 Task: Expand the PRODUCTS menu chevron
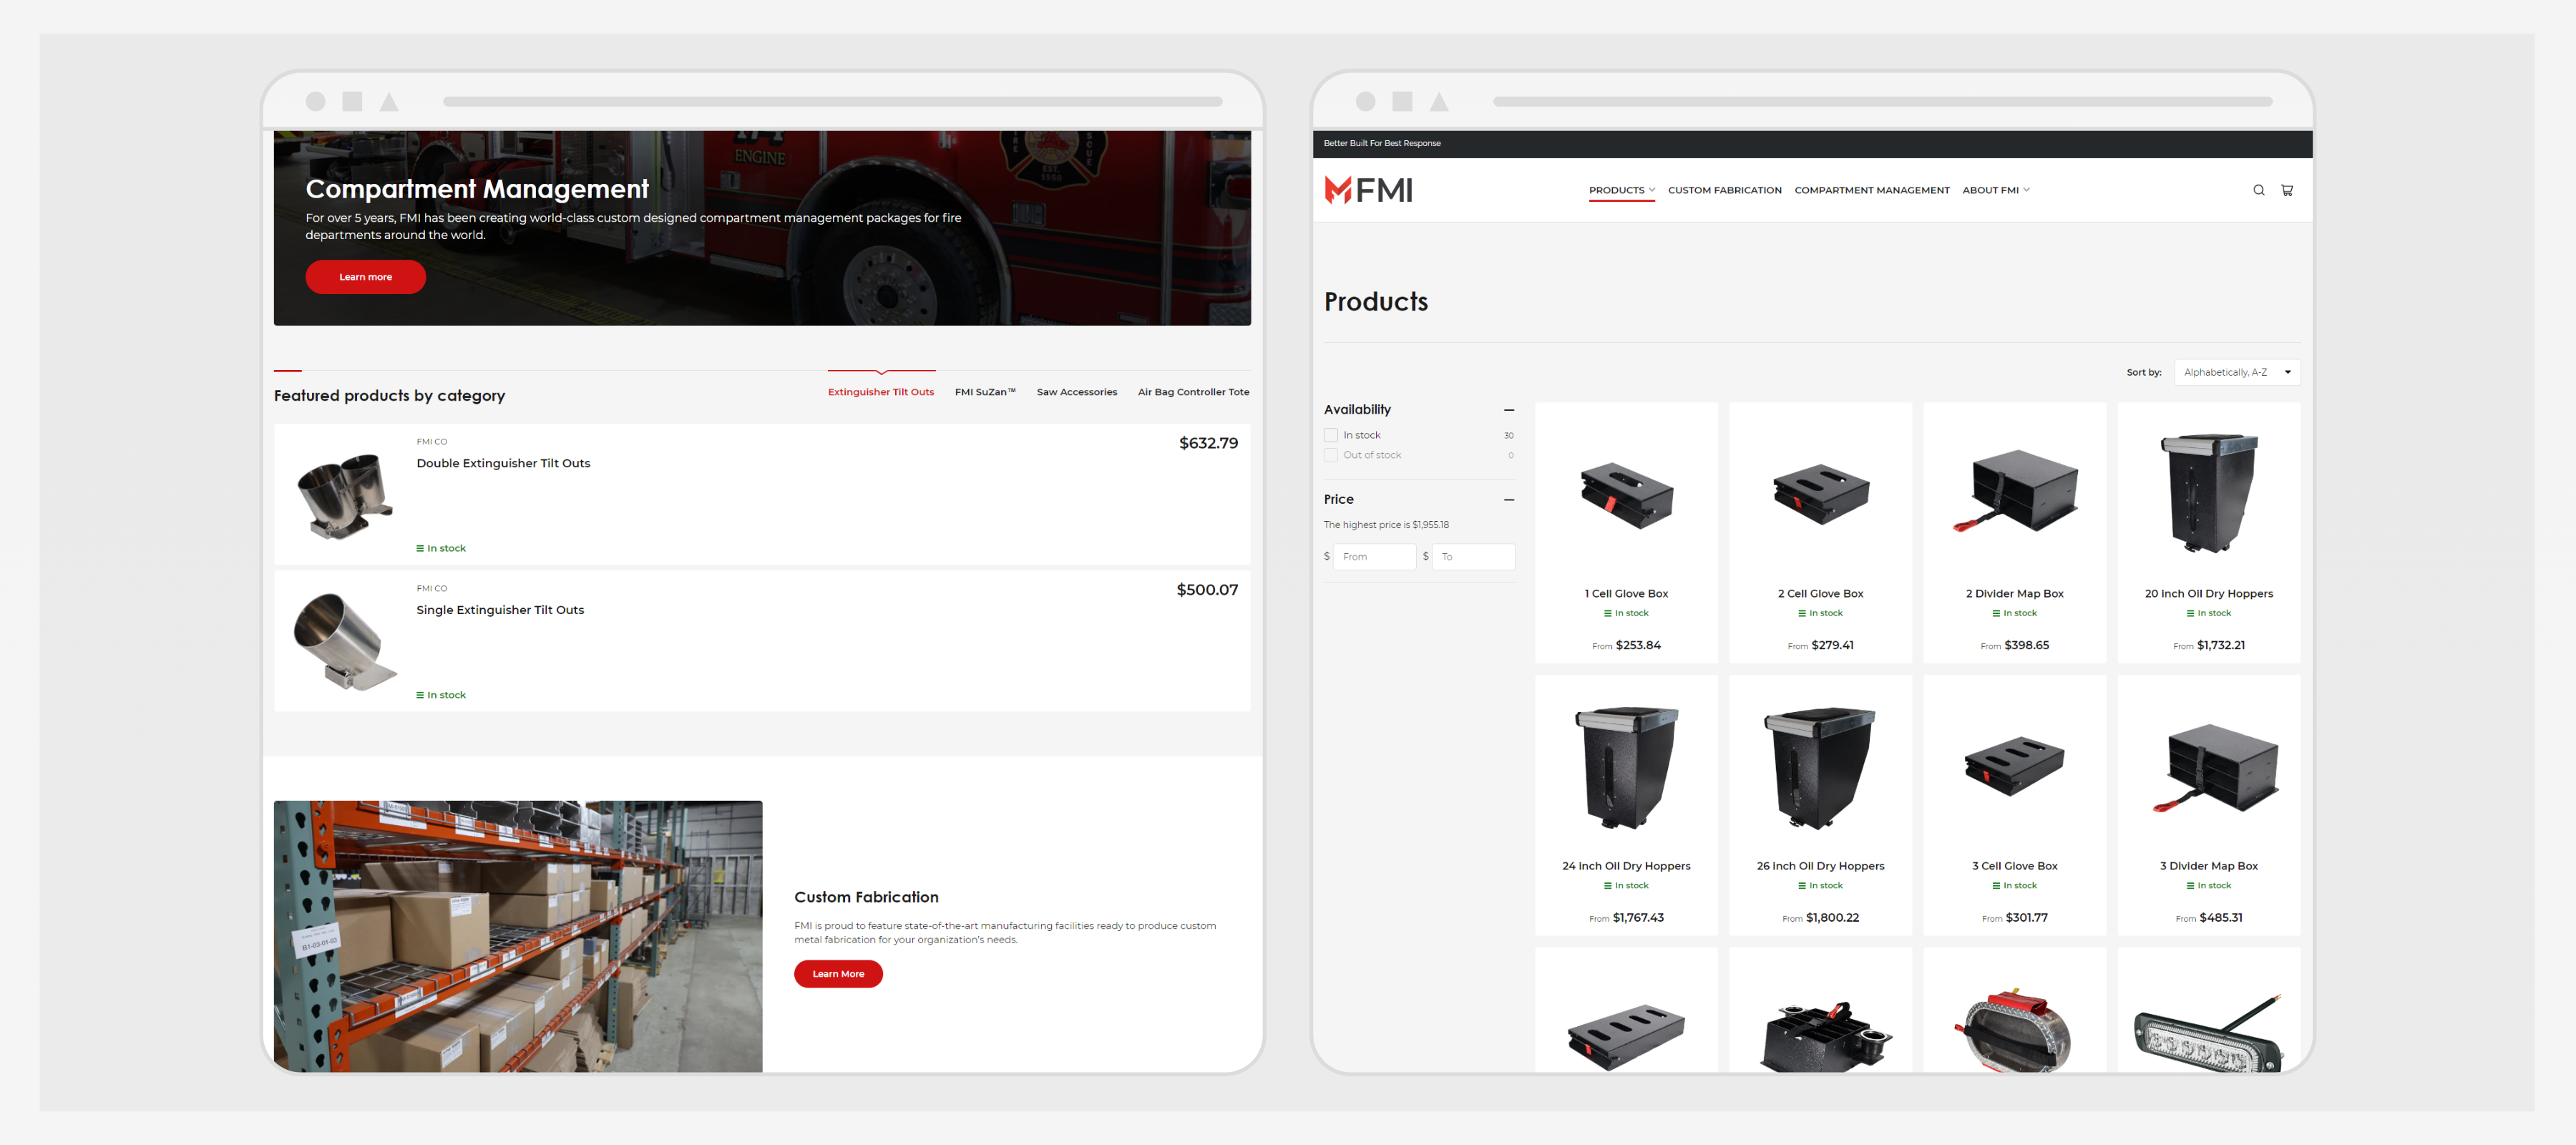pyautogui.click(x=1651, y=190)
